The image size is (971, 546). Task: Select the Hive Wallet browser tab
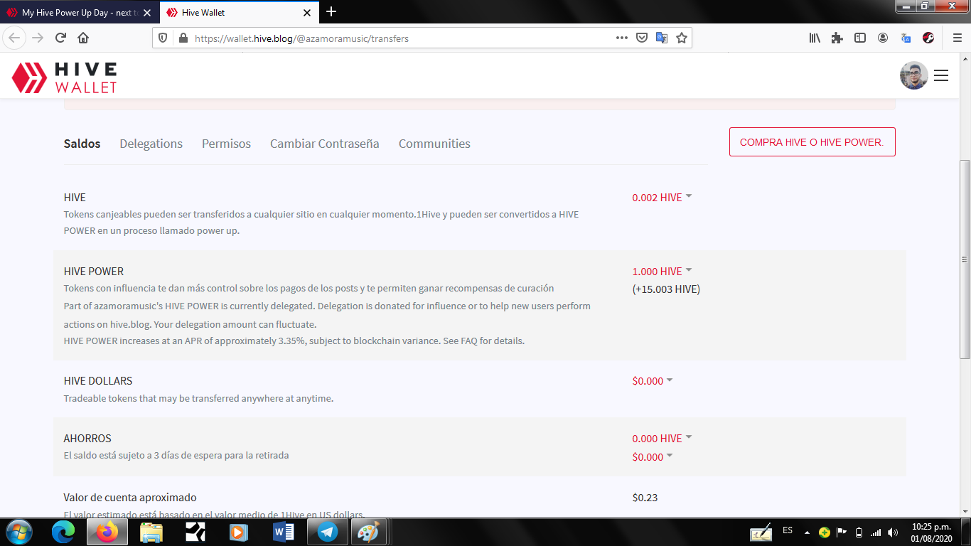tap(238, 13)
